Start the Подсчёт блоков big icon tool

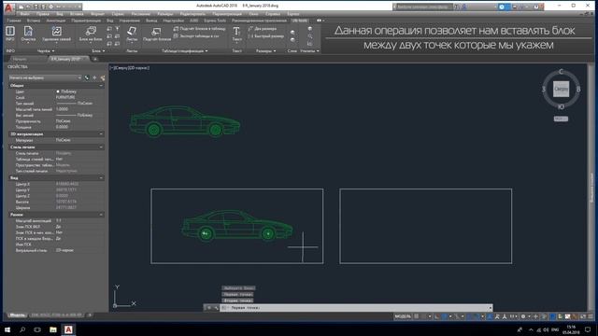(x=157, y=34)
